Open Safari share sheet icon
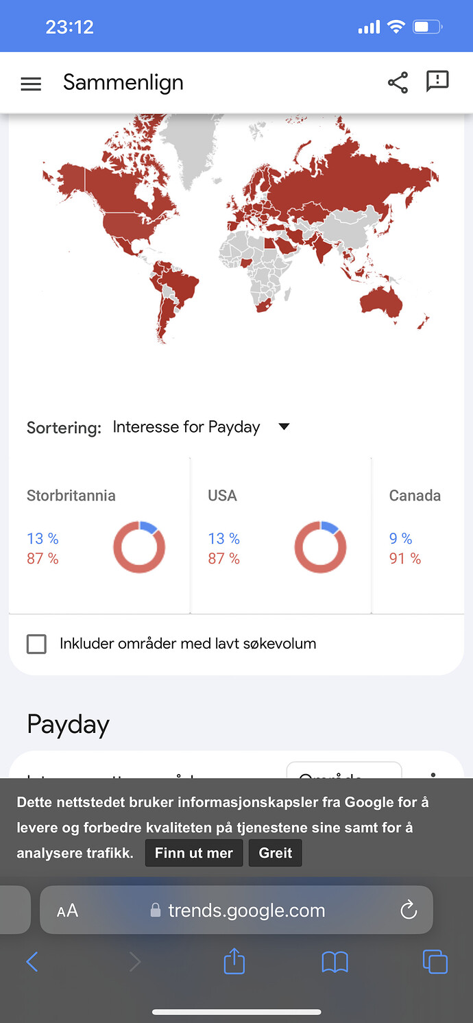 tap(234, 960)
